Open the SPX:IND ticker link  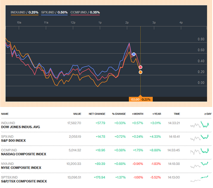click(7, 137)
